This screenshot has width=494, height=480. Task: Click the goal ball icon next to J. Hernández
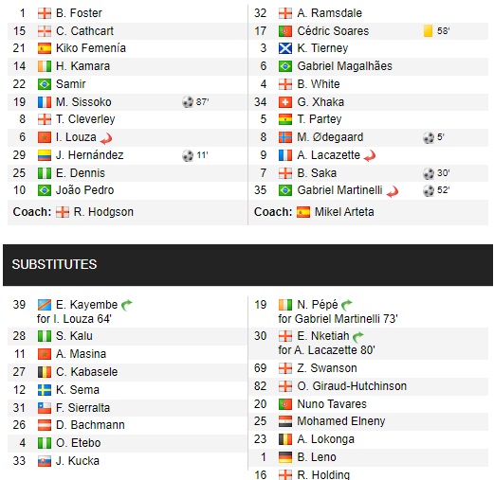[188, 155]
